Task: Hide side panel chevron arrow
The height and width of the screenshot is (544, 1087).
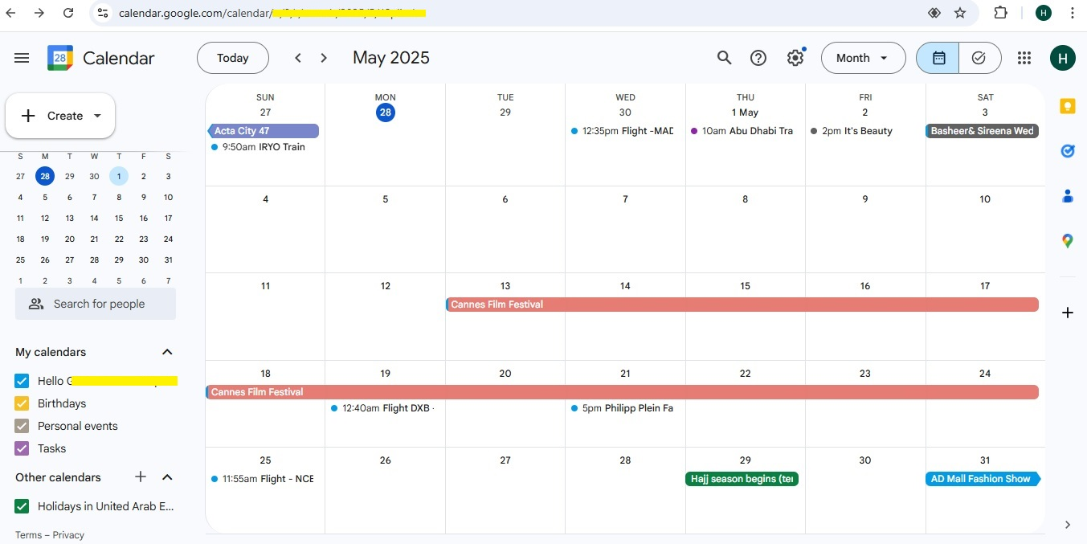Action: [x=1068, y=525]
